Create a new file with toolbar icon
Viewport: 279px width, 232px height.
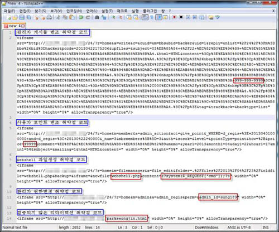9,17
